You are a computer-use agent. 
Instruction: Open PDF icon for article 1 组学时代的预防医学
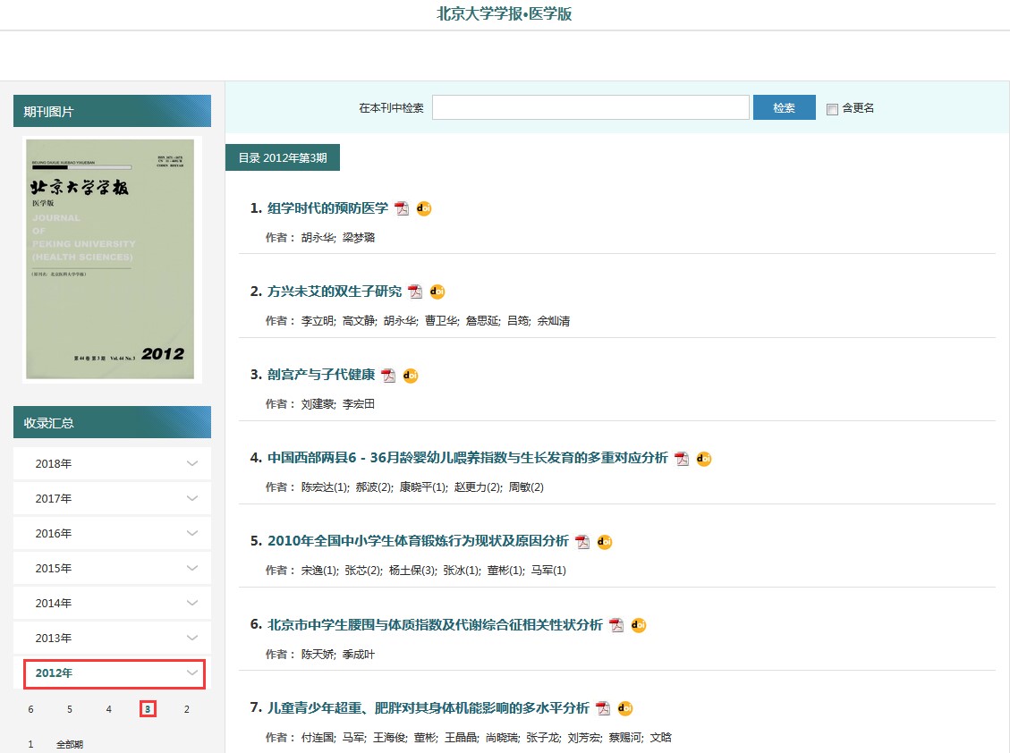(x=403, y=208)
